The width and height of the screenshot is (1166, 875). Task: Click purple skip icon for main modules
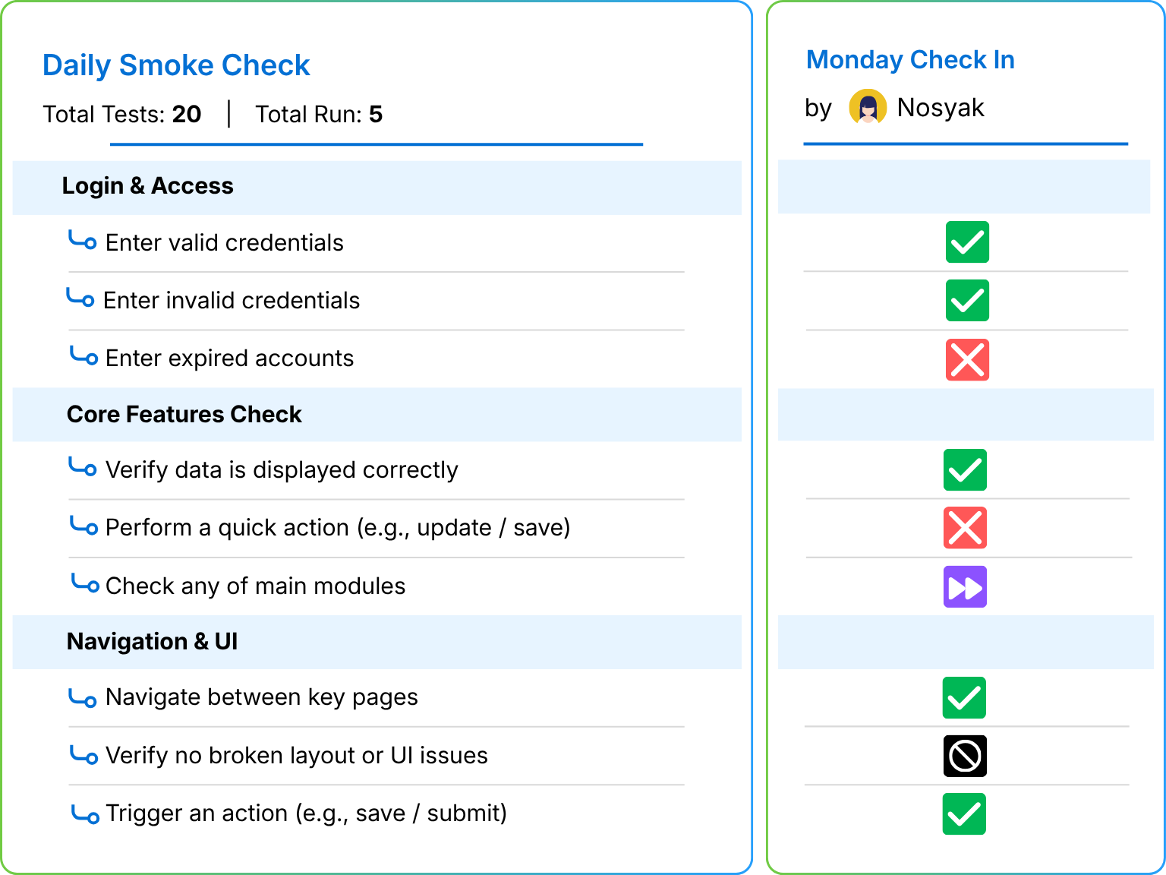coord(965,586)
